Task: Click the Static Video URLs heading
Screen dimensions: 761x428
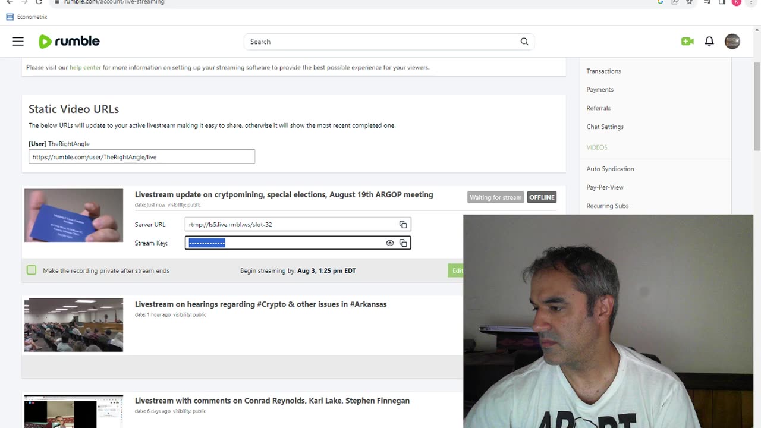Action: click(x=74, y=109)
